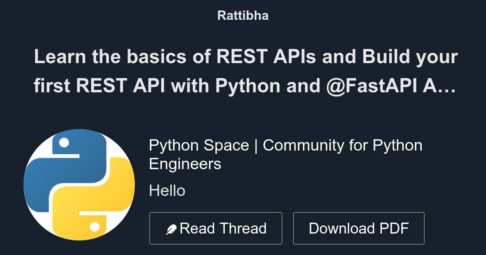Click the Download PDF button

tap(359, 228)
